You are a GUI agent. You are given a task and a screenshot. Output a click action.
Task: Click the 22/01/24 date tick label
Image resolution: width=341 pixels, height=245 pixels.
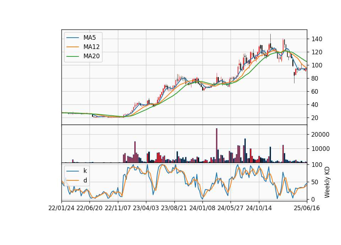pyautogui.click(x=61, y=208)
